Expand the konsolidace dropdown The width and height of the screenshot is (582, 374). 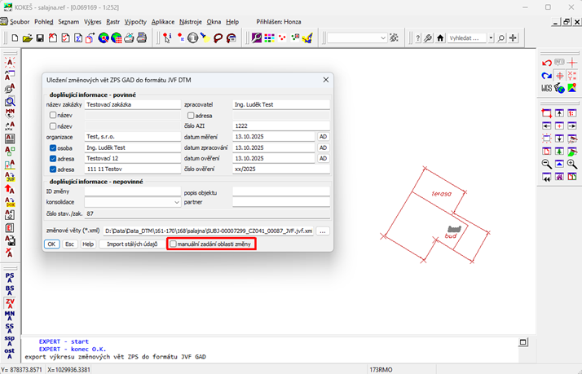pos(177,202)
